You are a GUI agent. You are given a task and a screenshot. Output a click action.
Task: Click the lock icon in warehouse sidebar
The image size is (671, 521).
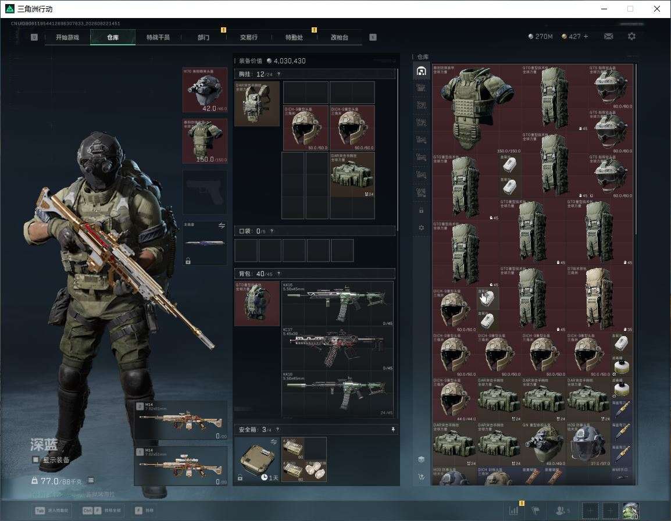(421, 210)
